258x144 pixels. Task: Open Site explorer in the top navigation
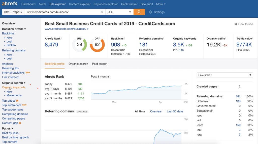click(x=58, y=4)
